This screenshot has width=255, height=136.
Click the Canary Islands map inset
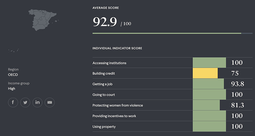(x=14, y=50)
